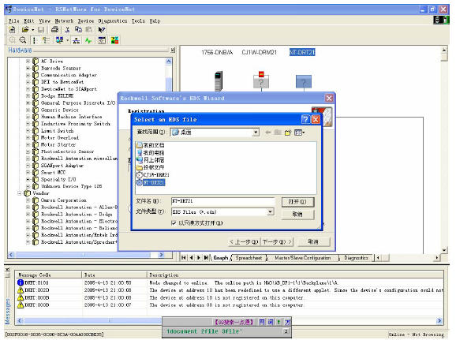Expand the Generic Device tree node
456x340 pixels.
(28, 110)
